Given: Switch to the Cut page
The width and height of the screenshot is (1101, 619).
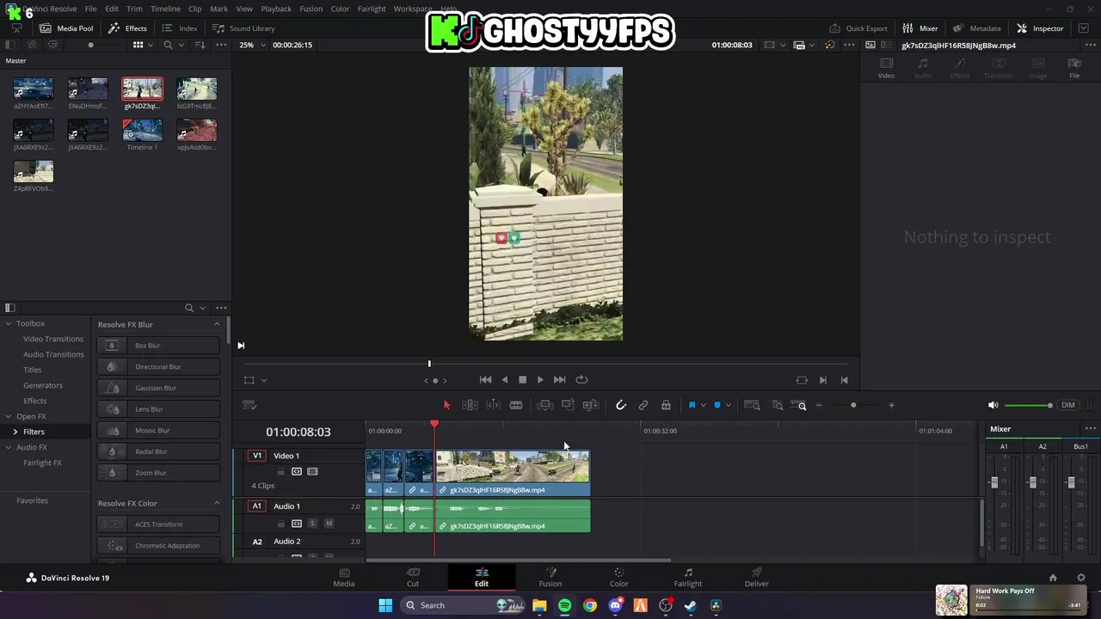Looking at the screenshot, I should tap(413, 577).
